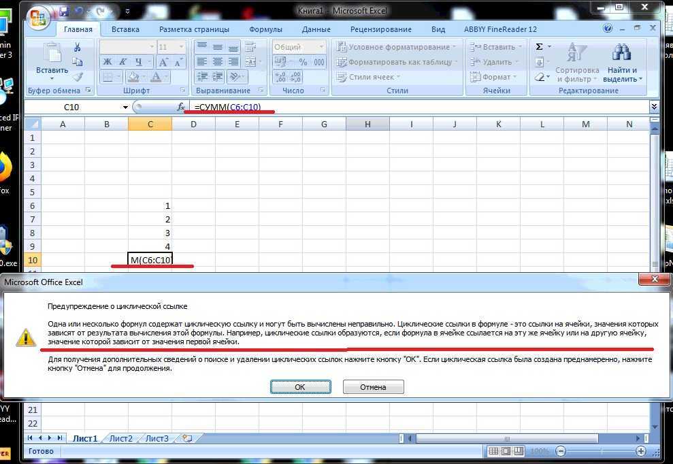Image resolution: width=673 pixels, height=464 pixels.
Task: Click the insert function fx icon
Action: pos(181,107)
